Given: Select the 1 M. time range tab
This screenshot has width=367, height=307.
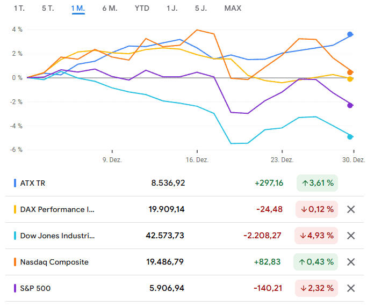Looking at the screenshot, I should (x=78, y=9).
